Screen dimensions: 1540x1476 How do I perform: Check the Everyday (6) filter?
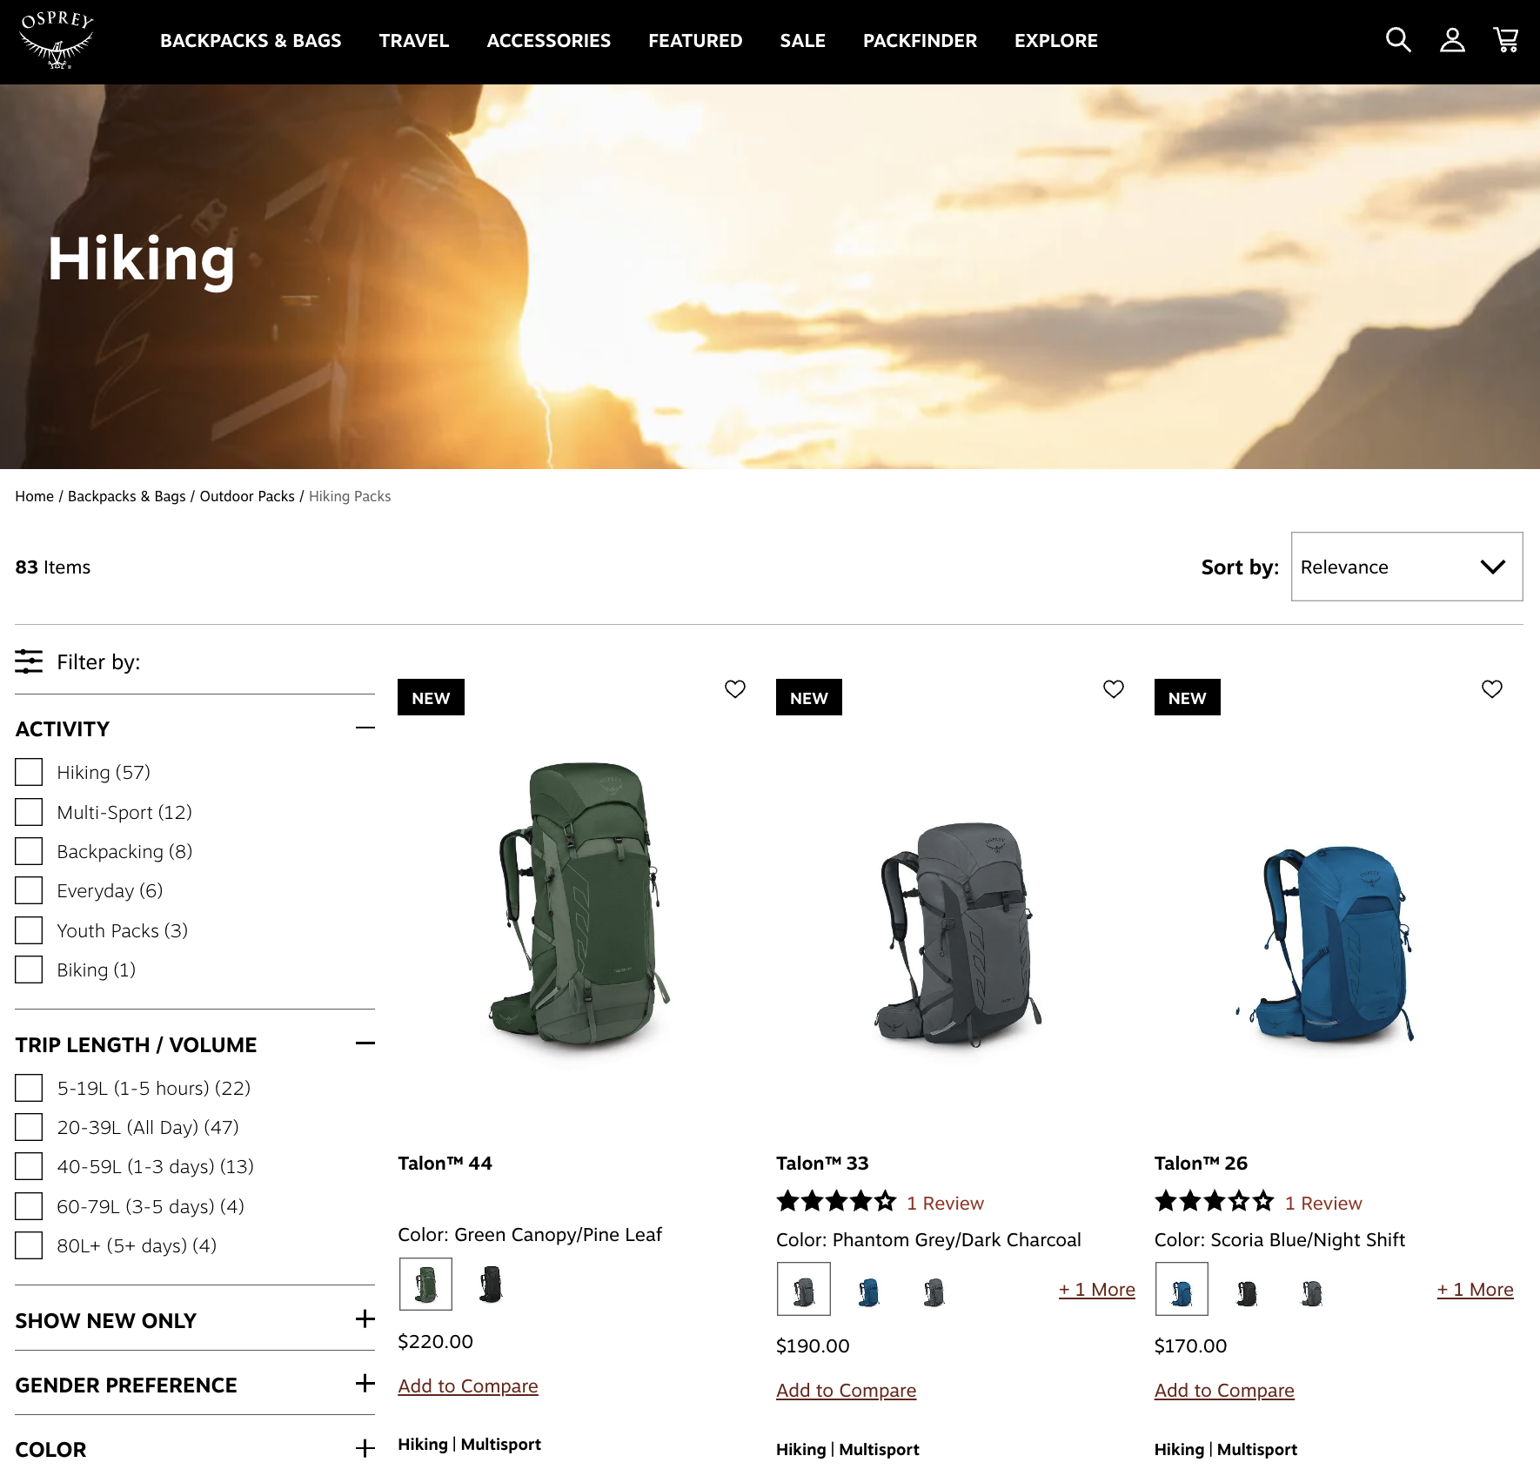point(29,890)
